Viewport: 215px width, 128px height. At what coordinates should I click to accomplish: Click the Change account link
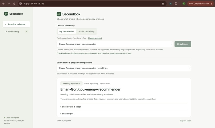coord(95,38)
